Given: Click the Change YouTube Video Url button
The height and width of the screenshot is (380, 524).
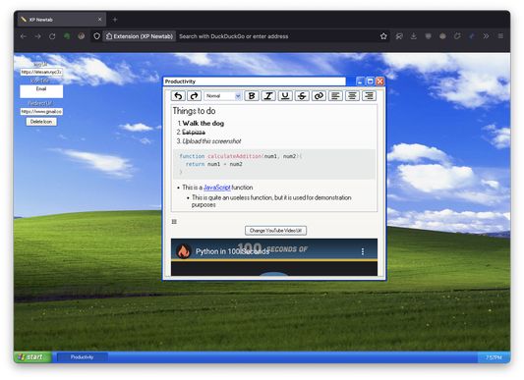Looking at the screenshot, I should coord(275,231).
